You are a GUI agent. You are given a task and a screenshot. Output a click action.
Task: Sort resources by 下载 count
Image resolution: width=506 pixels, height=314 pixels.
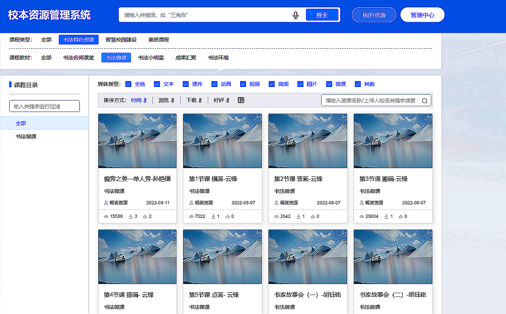[x=194, y=100]
